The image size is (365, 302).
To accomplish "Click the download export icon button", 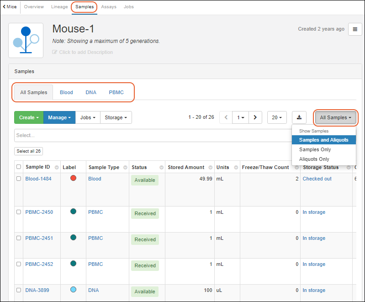I will 299,117.
